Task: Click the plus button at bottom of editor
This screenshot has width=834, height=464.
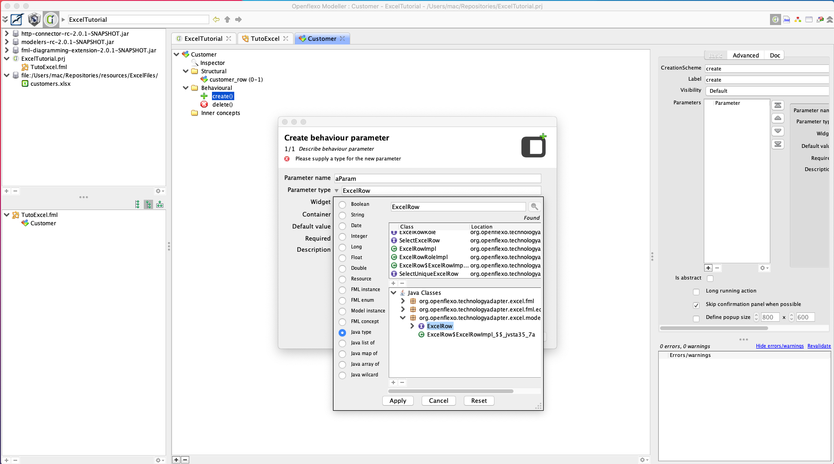Action: click(x=176, y=460)
